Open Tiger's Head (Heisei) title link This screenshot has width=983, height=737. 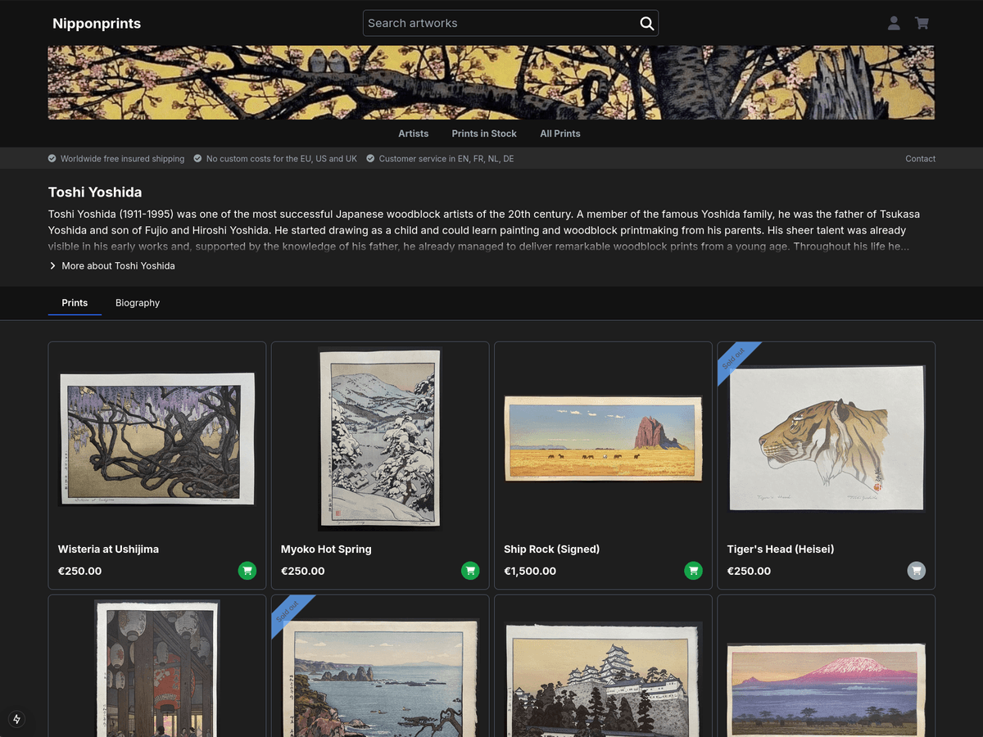[x=781, y=549]
